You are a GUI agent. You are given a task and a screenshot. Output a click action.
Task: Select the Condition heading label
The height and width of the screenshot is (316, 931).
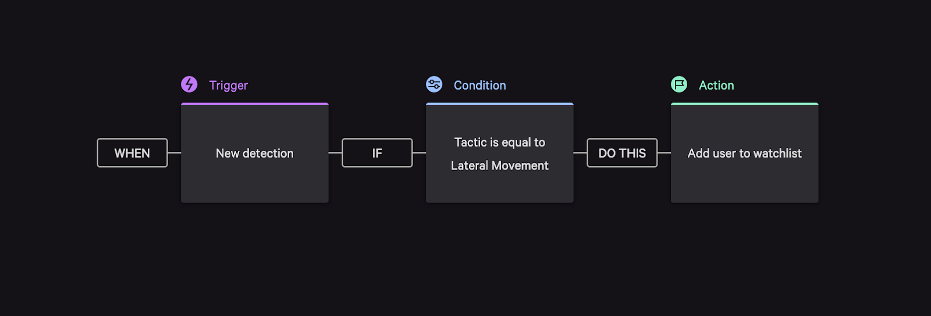coord(480,85)
